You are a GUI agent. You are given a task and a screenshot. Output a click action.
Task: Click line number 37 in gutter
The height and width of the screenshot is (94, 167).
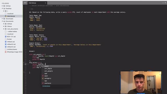pyautogui.click(x=26, y=64)
